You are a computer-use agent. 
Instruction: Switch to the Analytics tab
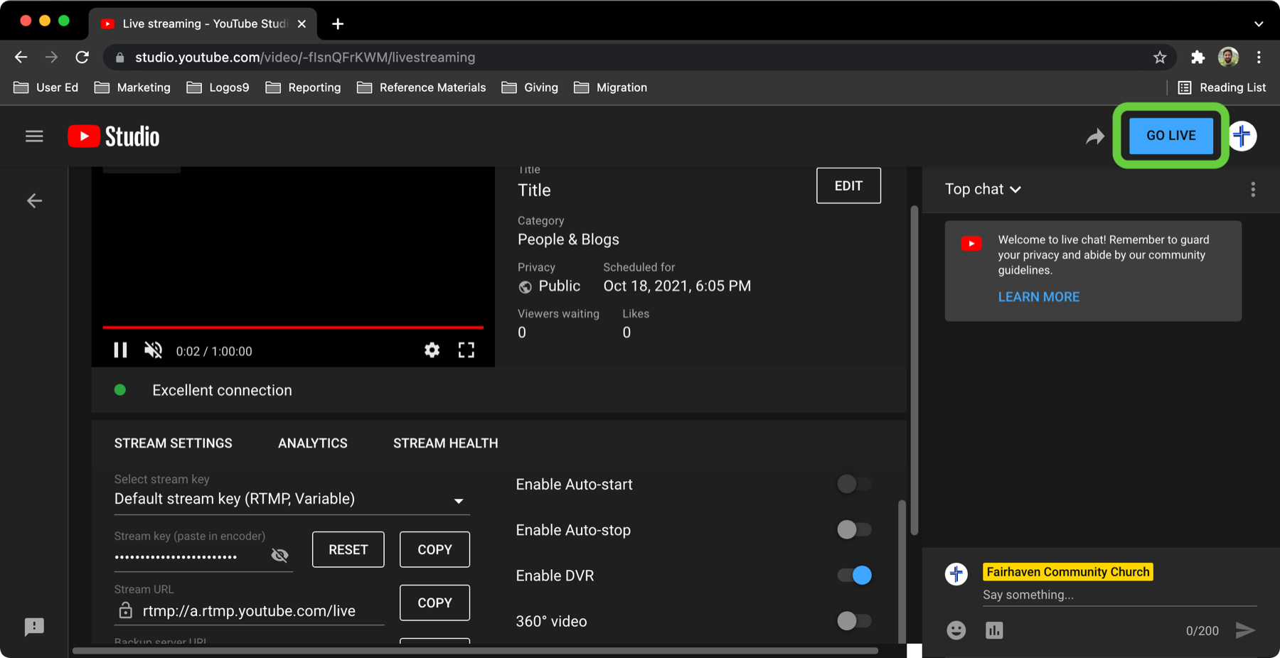tap(313, 443)
